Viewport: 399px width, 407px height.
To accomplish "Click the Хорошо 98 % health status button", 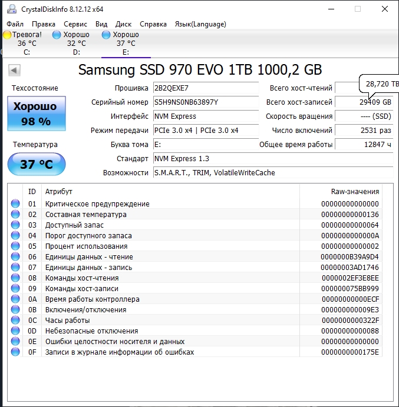I will [x=37, y=114].
